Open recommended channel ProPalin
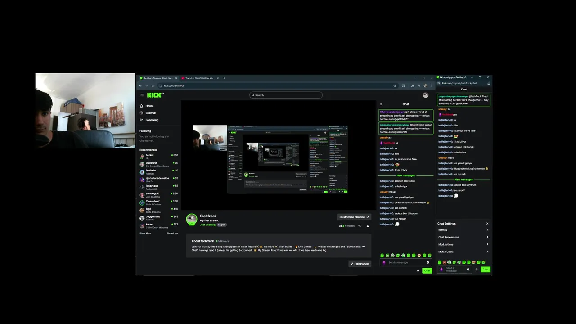 coord(159,171)
